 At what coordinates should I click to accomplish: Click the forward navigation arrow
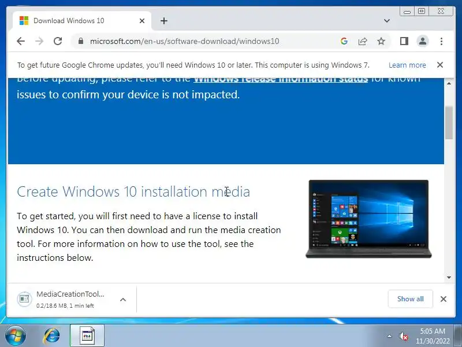tap(39, 41)
